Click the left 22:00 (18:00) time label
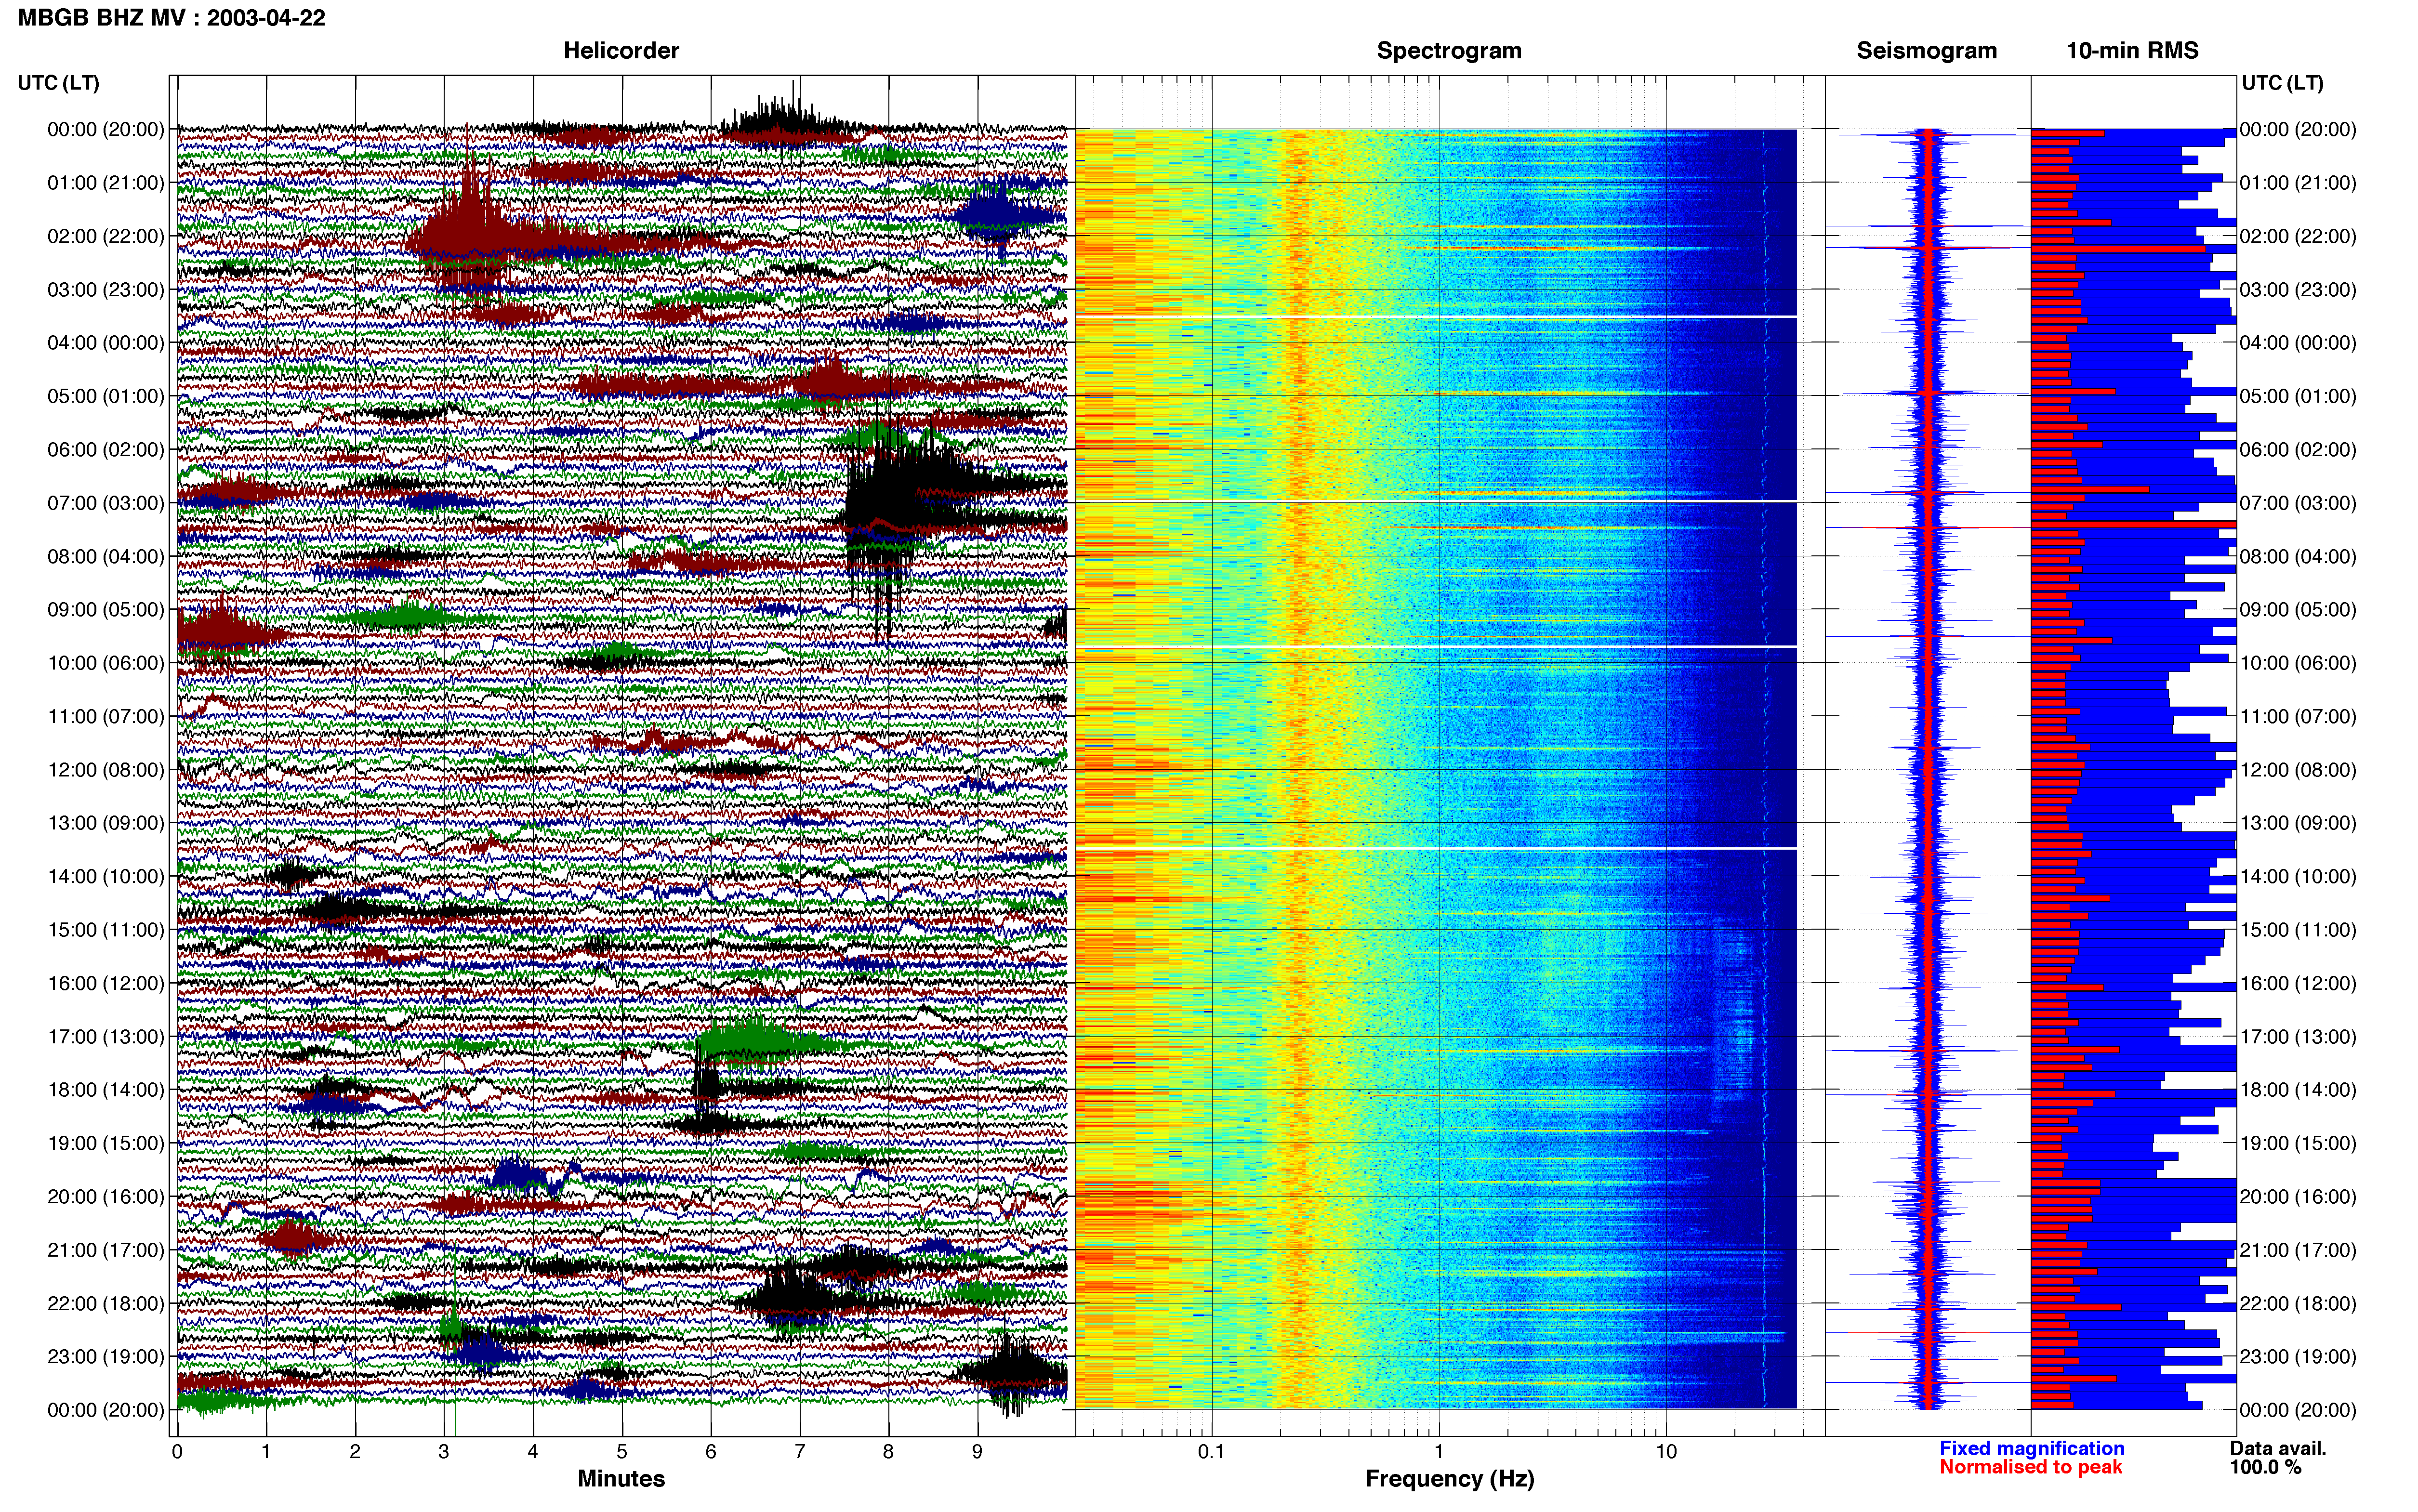Viewport: 2418px width, 1512px height. coord(106,1304)
